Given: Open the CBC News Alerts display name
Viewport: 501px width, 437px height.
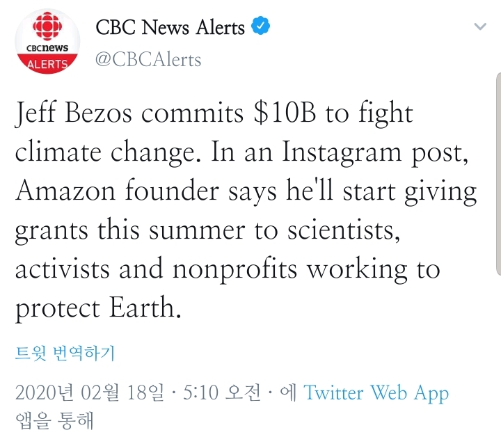Looking at the screenshot, I should (170, 28).
